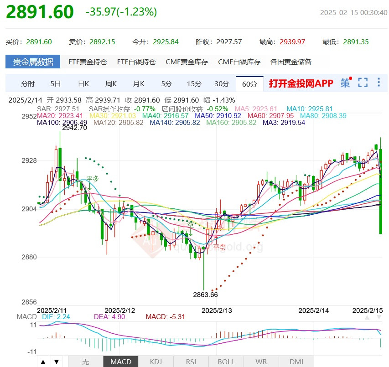Click the 策 strategy icon
389x367 pixels.
click(345, 83)
